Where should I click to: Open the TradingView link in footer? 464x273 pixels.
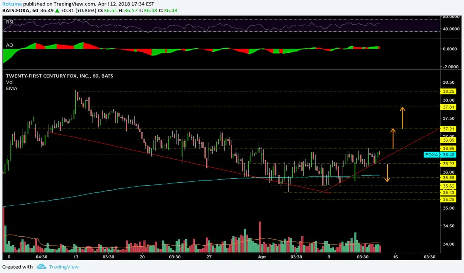(64, 267)
